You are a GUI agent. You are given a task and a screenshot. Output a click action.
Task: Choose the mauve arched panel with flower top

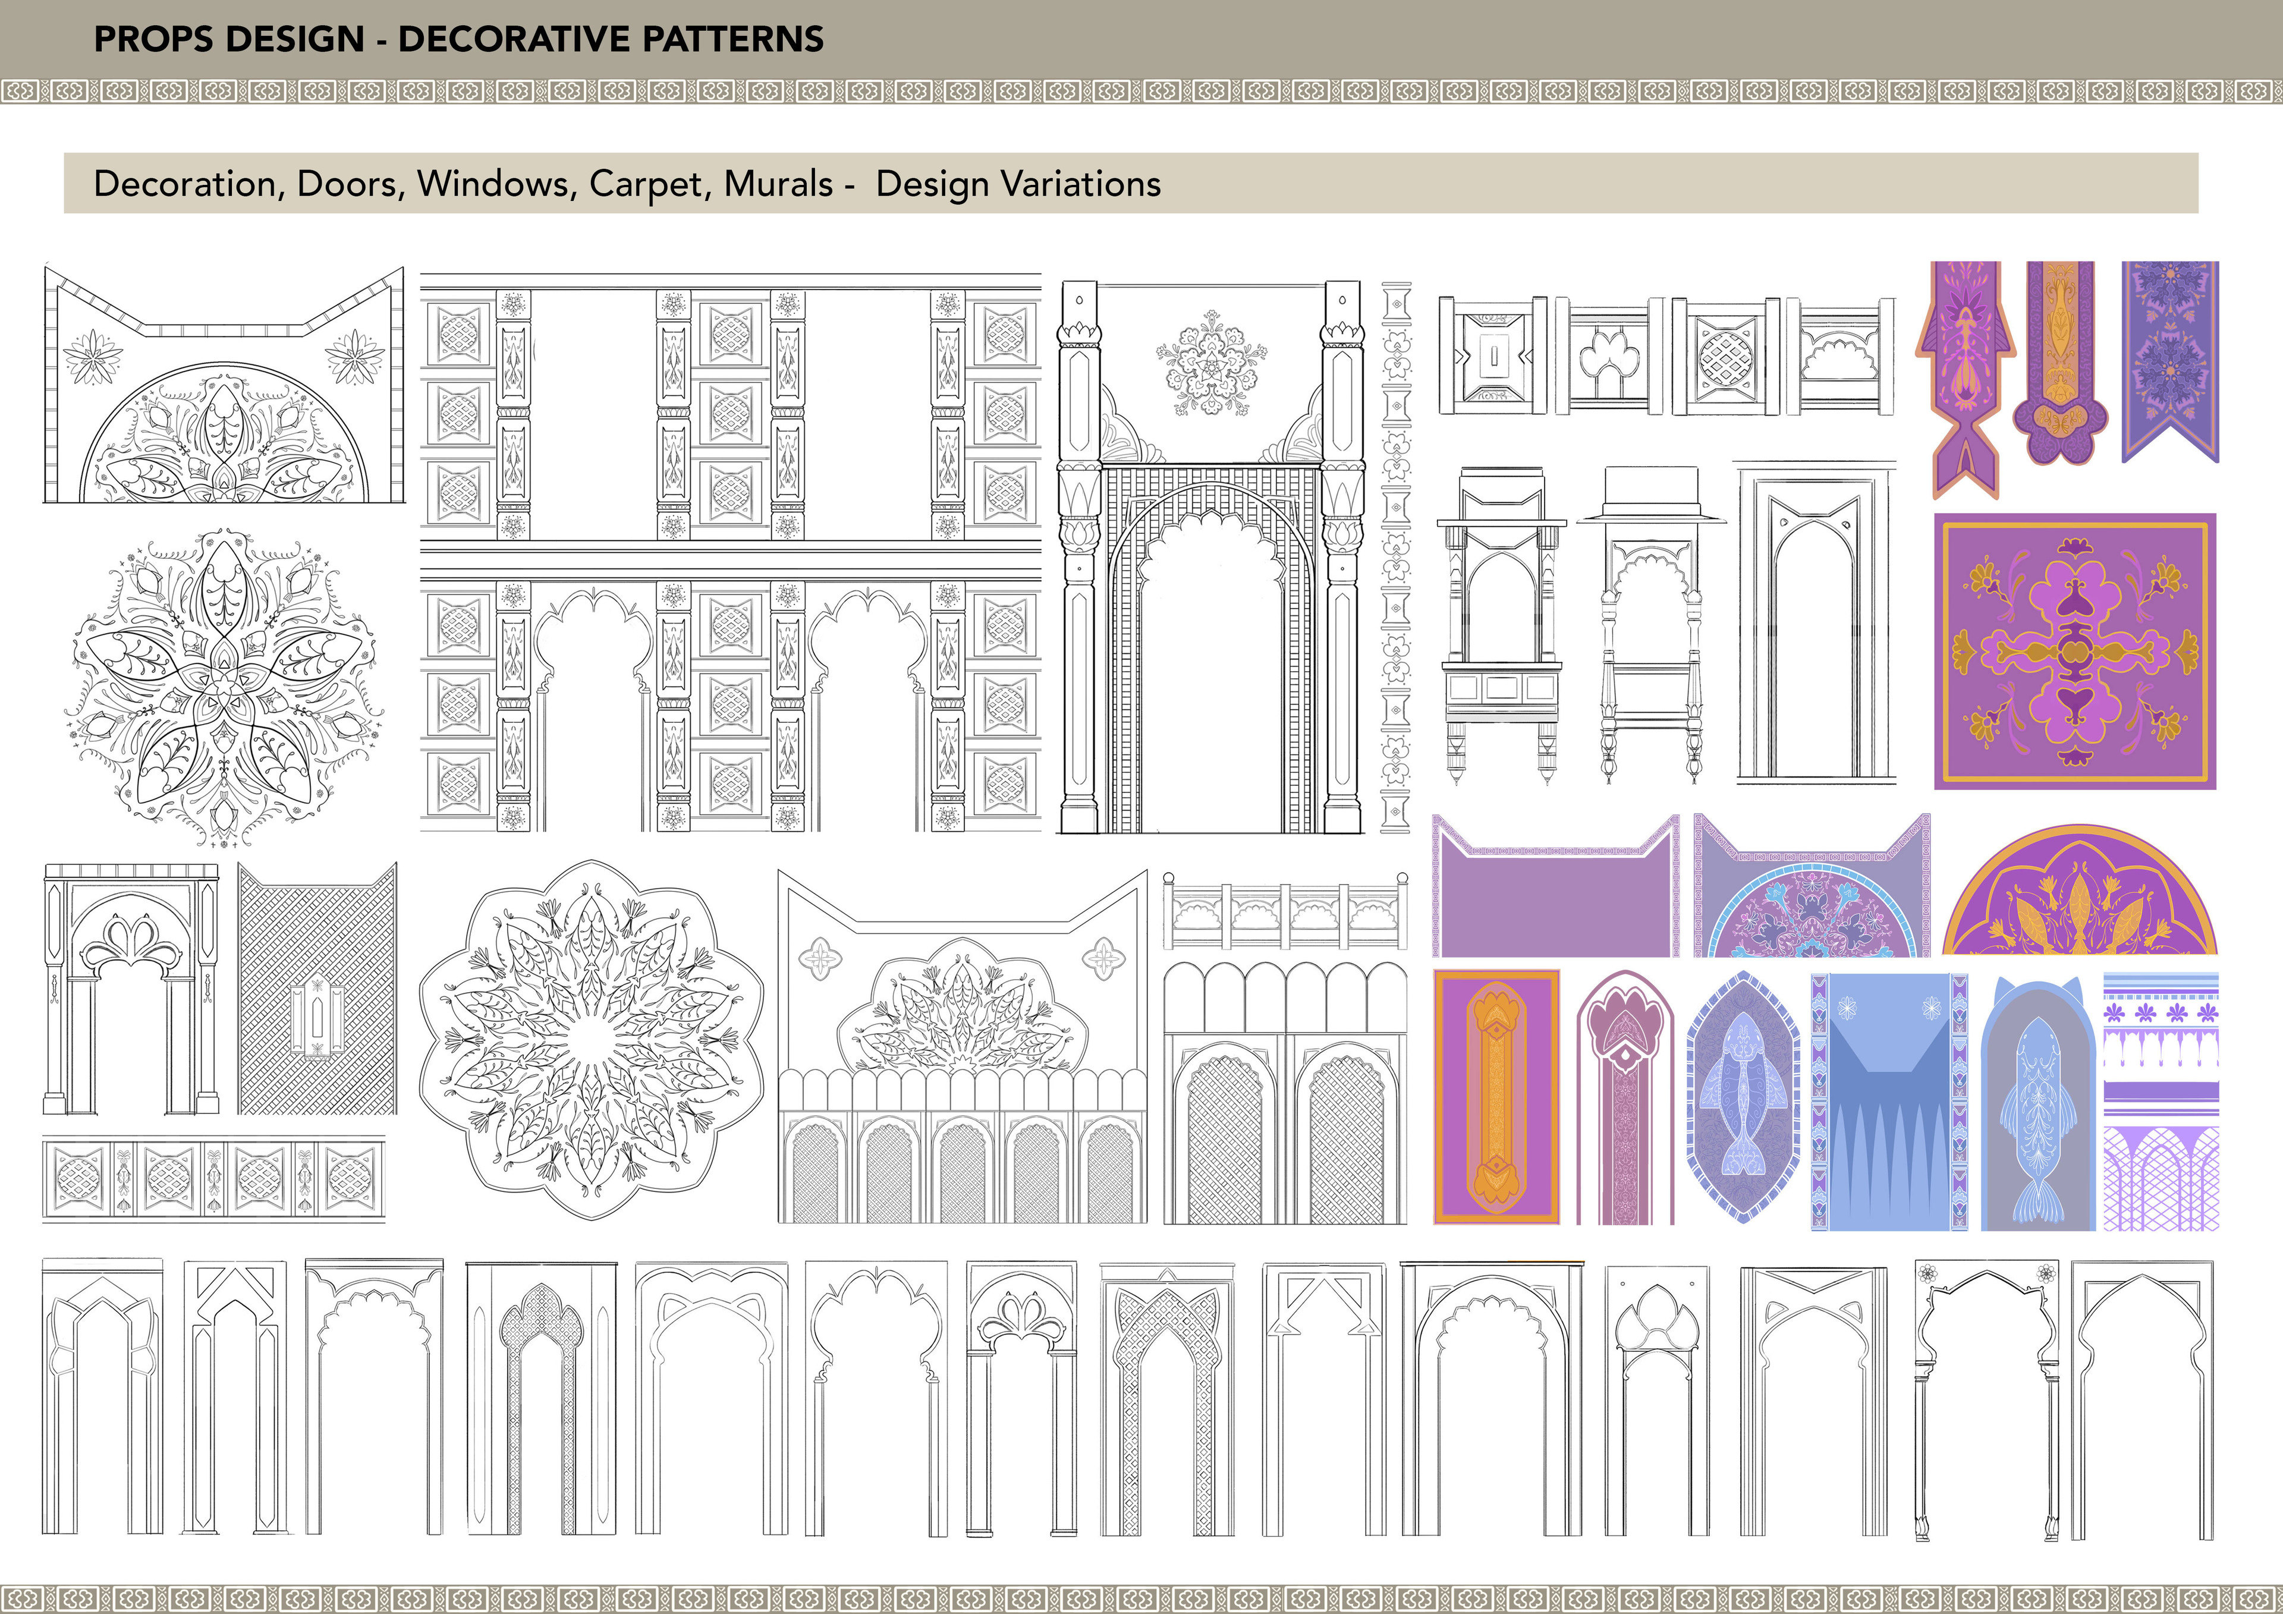tap(1625, 1098)
